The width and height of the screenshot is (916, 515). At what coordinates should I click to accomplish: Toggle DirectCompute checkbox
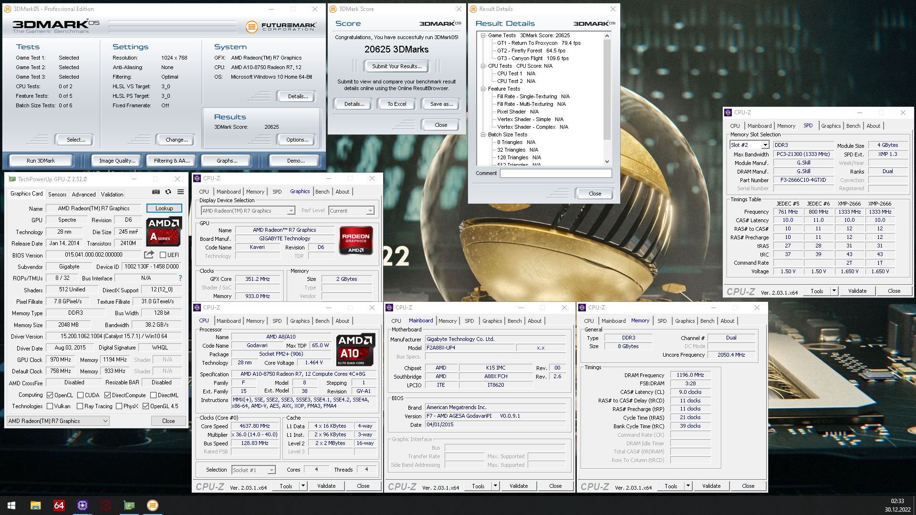point(107,395)
